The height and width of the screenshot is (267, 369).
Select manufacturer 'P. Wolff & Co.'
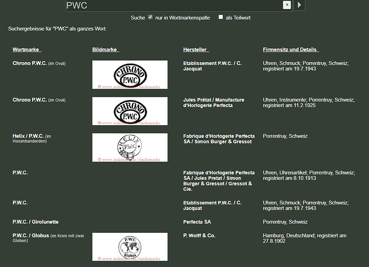coord(199,235)
